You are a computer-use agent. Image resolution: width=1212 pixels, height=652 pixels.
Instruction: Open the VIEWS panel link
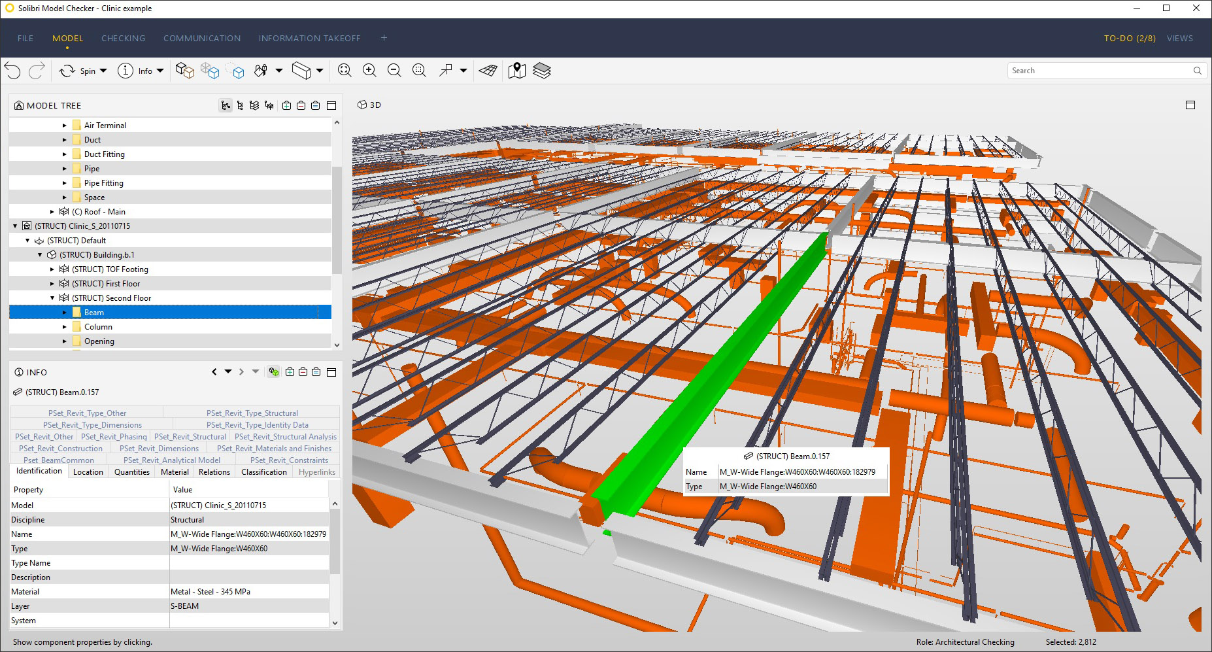point(1180,39)
